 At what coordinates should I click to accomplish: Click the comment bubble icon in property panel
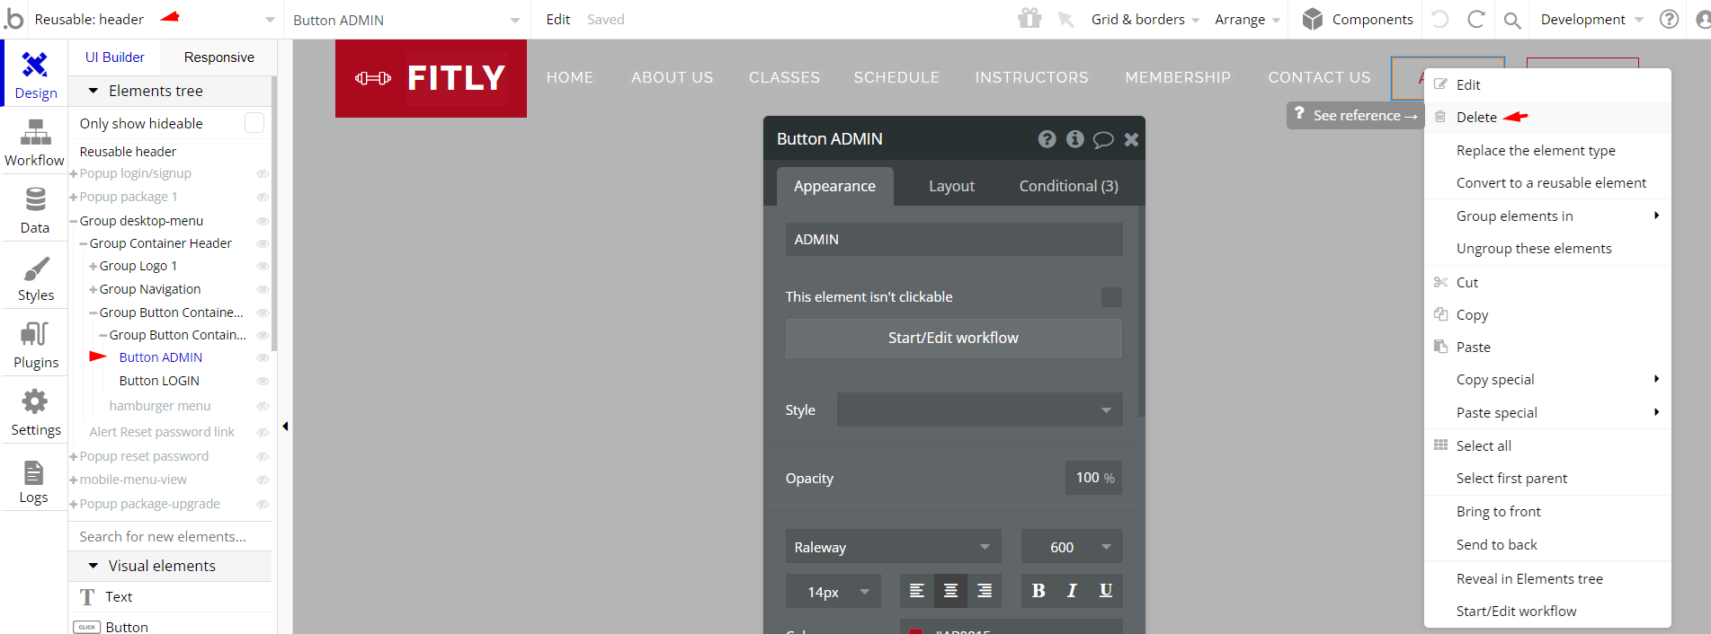click(1103, 139)
